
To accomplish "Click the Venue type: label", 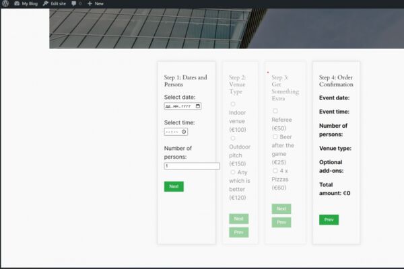I will (x=335, y=148).
